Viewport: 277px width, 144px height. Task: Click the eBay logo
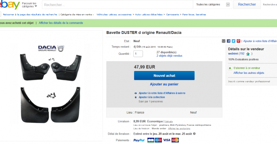pyautogui.click(x=10, y=5)
